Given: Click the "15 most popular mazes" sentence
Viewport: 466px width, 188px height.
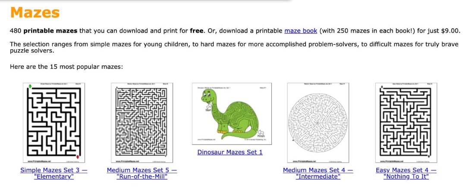Looking at the screenshot, I should pyautogui.click(x=66, y=67).
